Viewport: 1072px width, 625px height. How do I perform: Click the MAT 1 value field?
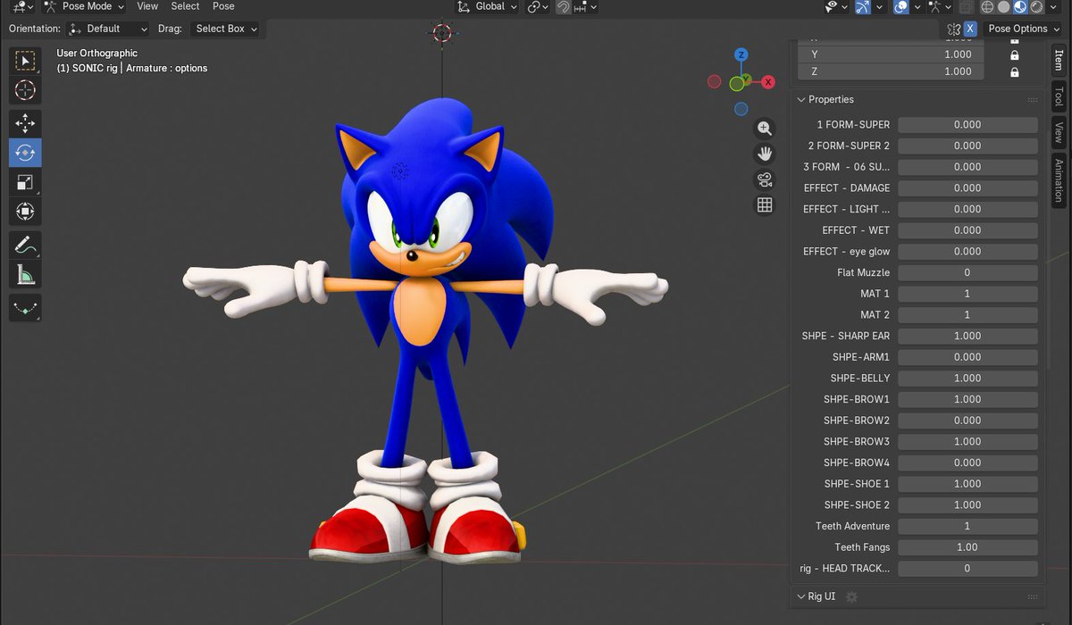coord(967,294)
